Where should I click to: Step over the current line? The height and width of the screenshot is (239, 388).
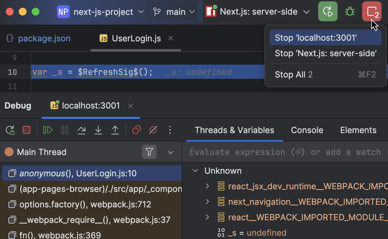pyautogui.click(x=81, y=130)
